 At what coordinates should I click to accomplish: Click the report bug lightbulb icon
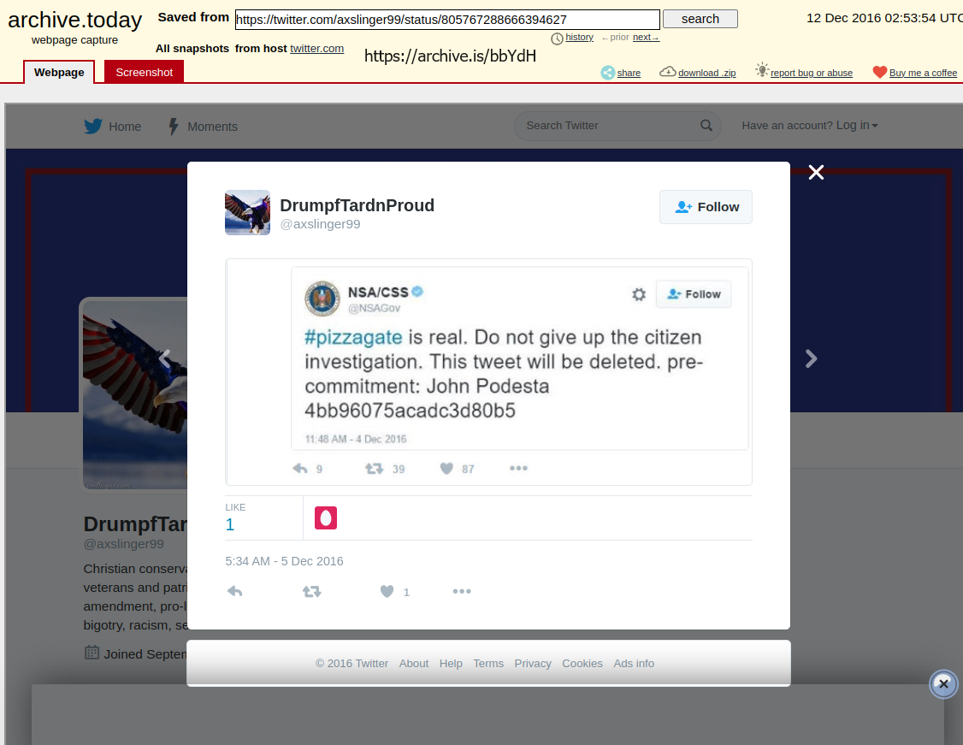point(762,70)
